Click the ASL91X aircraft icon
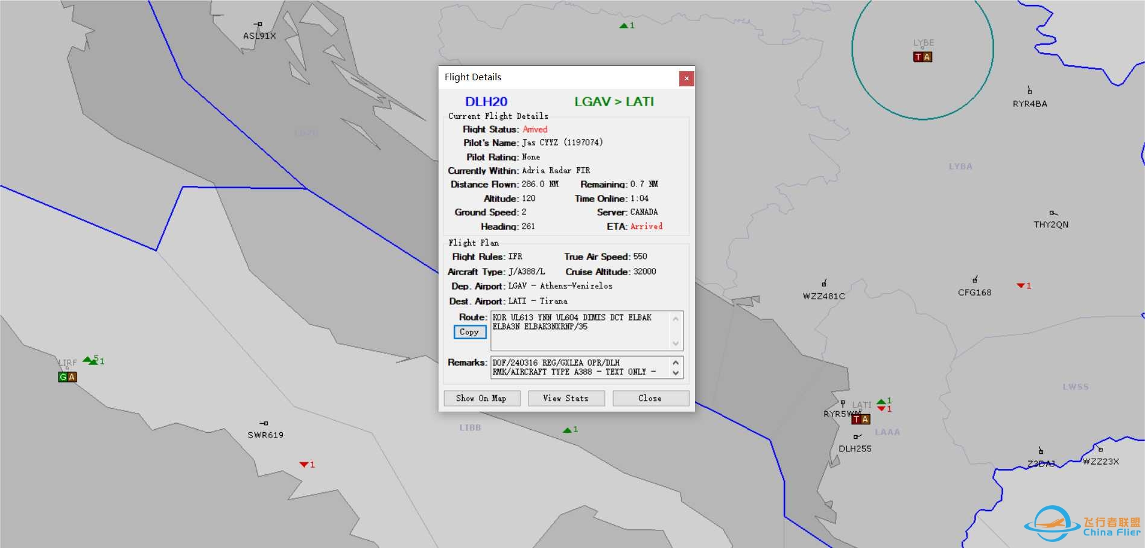The height and width of the screenshot is (548, 1145). [259, 25]
